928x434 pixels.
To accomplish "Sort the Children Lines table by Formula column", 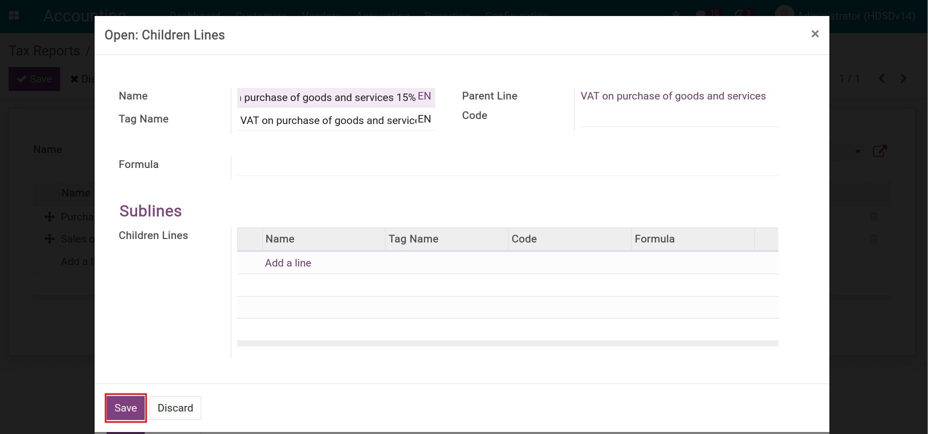I will coord(693,239).
